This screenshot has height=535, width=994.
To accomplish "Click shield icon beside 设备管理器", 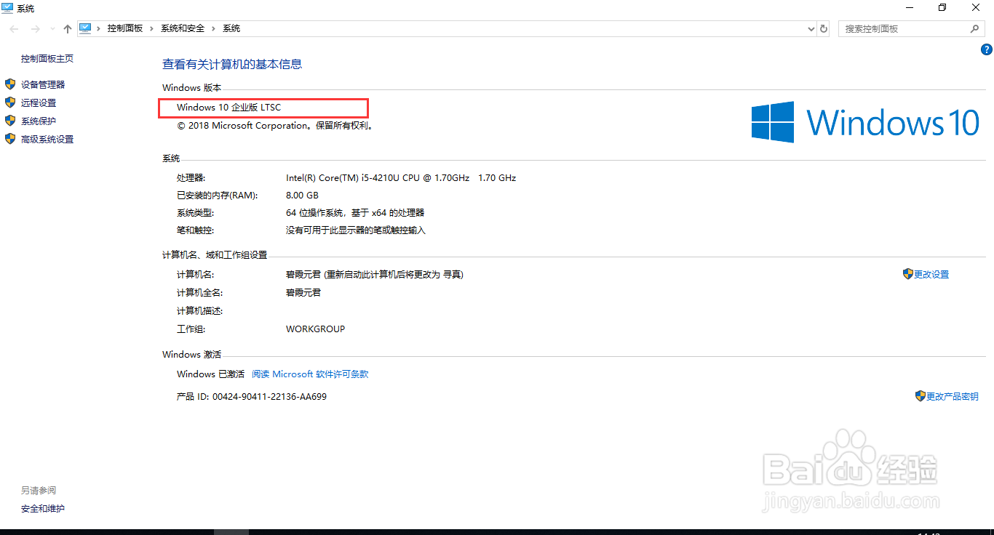I will tap(10, 84).
